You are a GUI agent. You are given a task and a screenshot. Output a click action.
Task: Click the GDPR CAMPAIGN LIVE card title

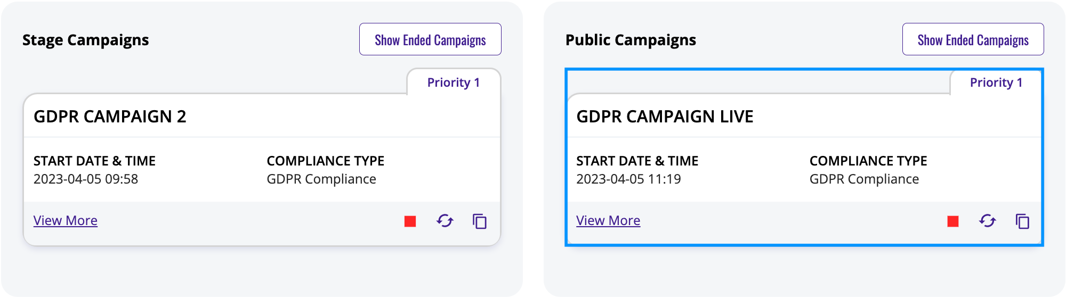pos(665,117)
